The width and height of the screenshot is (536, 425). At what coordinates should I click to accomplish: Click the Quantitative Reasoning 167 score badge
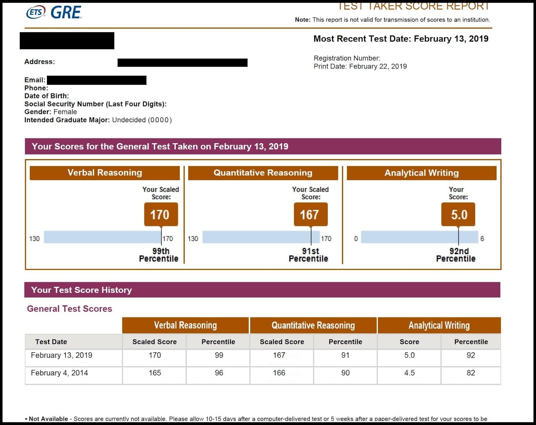(311, 215)
